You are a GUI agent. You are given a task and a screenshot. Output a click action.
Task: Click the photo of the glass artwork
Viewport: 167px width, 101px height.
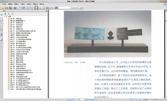tap(107, 34)
